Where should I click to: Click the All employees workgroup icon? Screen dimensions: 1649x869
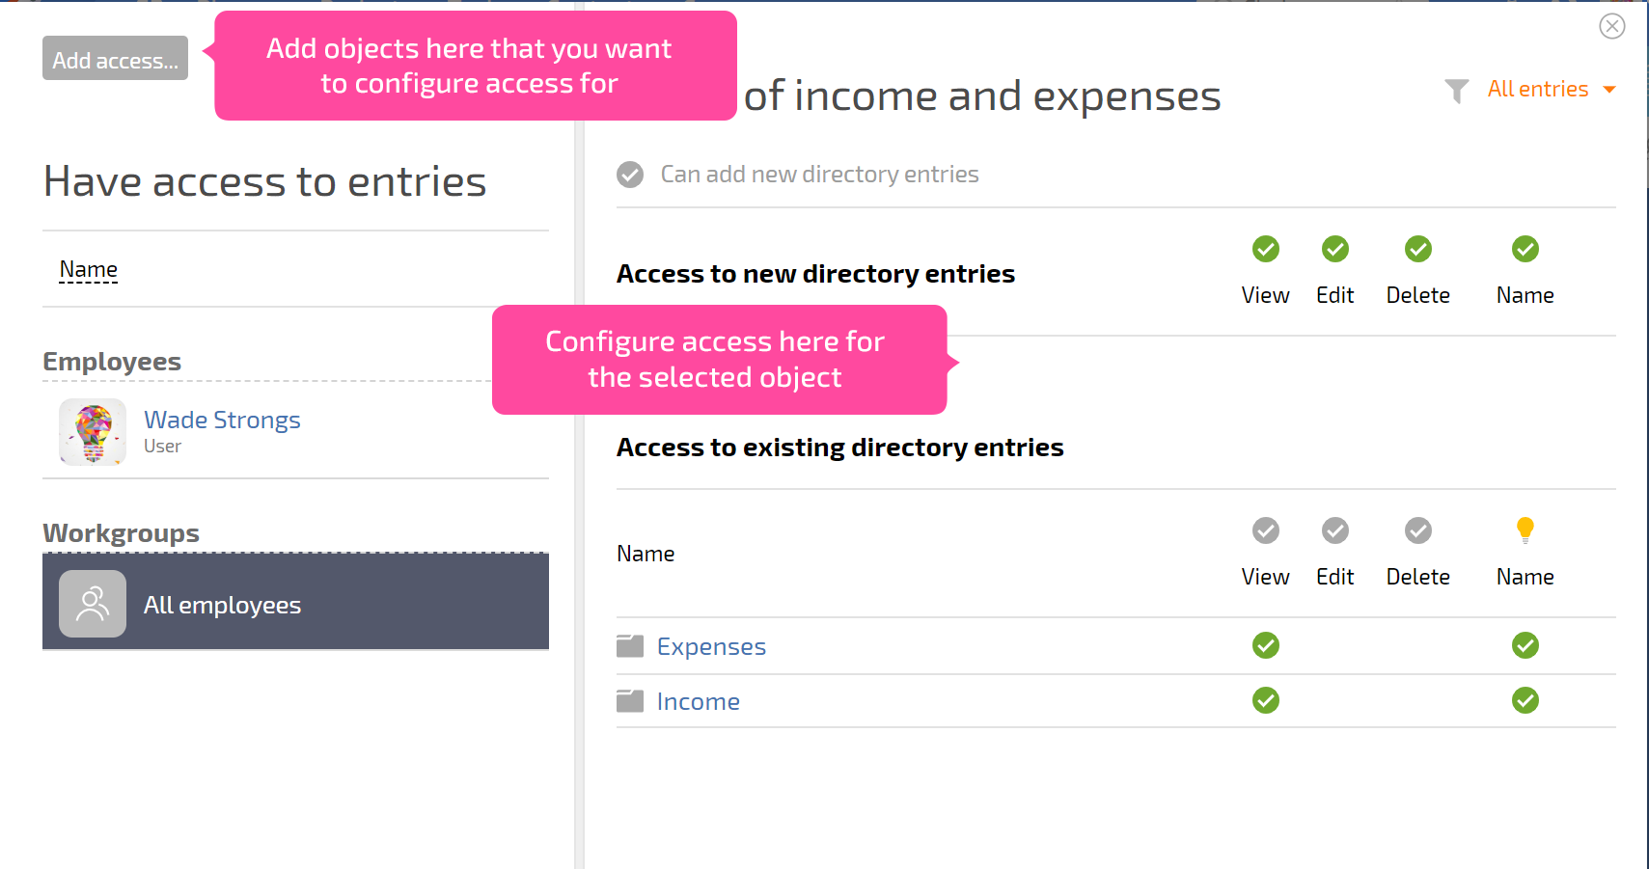click(x=93, y=604)
